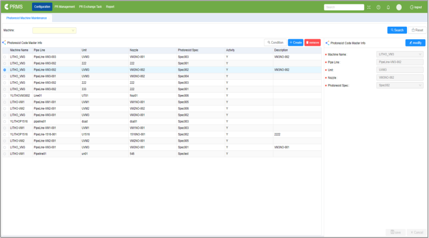Viewport: 429px width, 238px height.
Task: Select radio for row with Spectest
Action: 5,154
